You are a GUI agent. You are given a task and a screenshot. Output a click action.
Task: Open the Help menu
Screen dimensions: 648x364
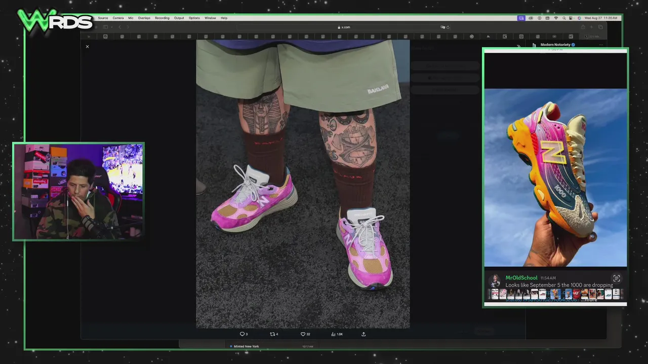click(x=224, y=18)
